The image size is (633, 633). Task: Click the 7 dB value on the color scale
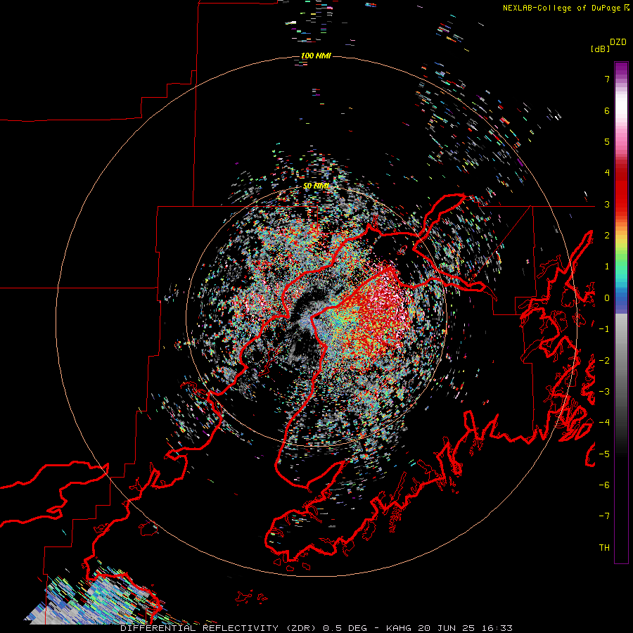point(607,79)
